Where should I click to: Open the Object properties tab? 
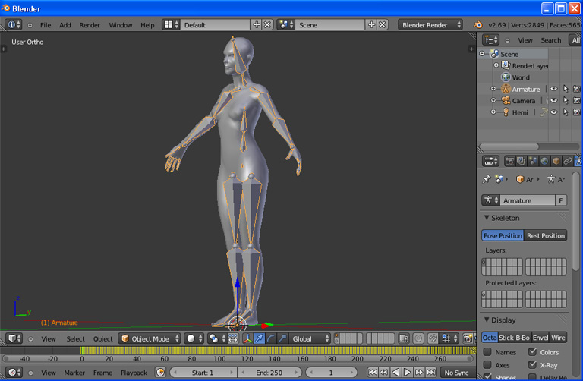pyautogui.click(x=556, y=161)
